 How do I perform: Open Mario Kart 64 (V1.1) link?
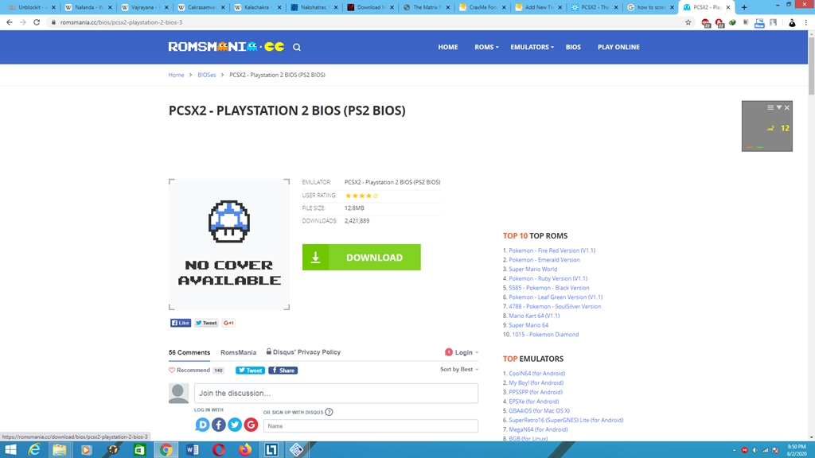tap(534, 316)
